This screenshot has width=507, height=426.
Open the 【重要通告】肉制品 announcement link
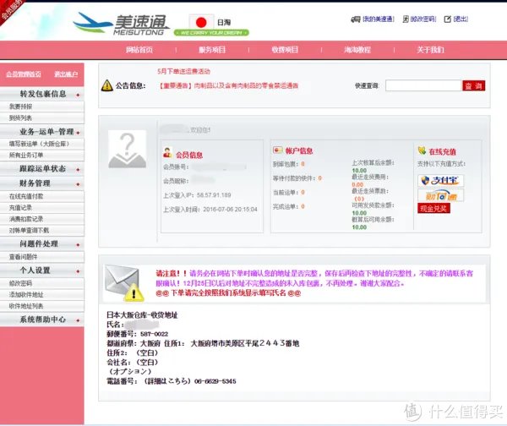coord(228,85)
